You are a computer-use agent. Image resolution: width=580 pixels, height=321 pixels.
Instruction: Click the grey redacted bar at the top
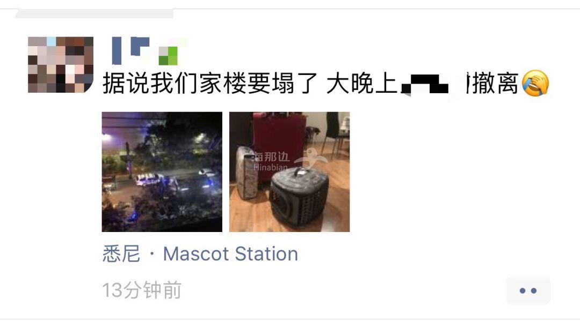tap(95, 14)
